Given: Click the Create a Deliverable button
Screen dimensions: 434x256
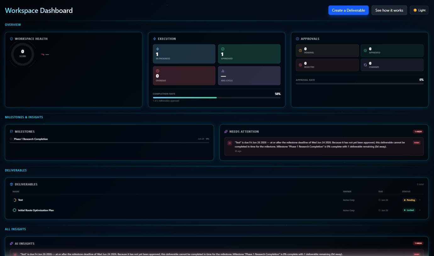Looking at the screenshot, I should pos(348,10).
